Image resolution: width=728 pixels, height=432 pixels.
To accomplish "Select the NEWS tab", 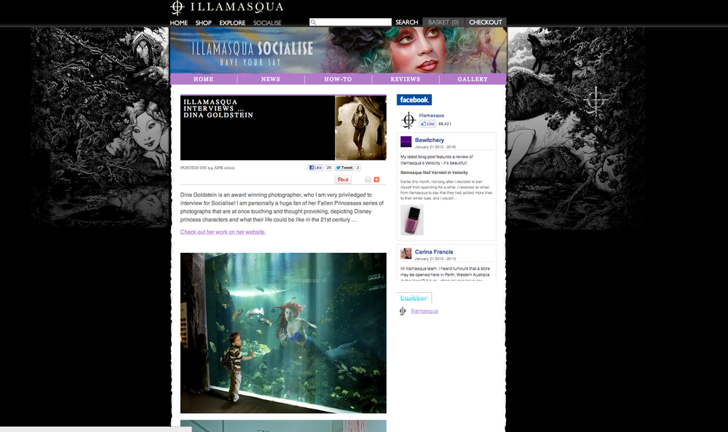I will [x=271, y=79].
